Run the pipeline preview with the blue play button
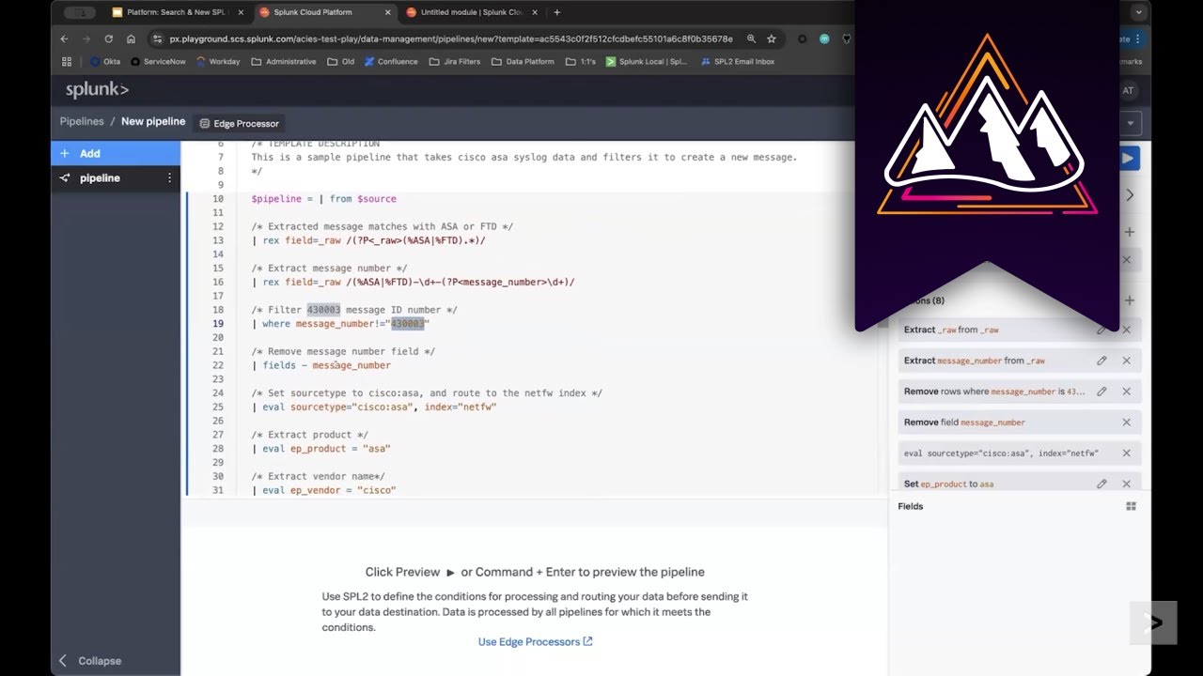 click(x=1128, y=159)
